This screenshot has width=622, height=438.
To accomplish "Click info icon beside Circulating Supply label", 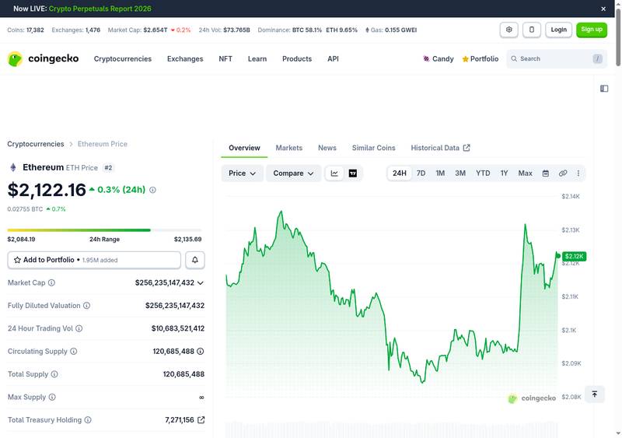I will 73,351.
